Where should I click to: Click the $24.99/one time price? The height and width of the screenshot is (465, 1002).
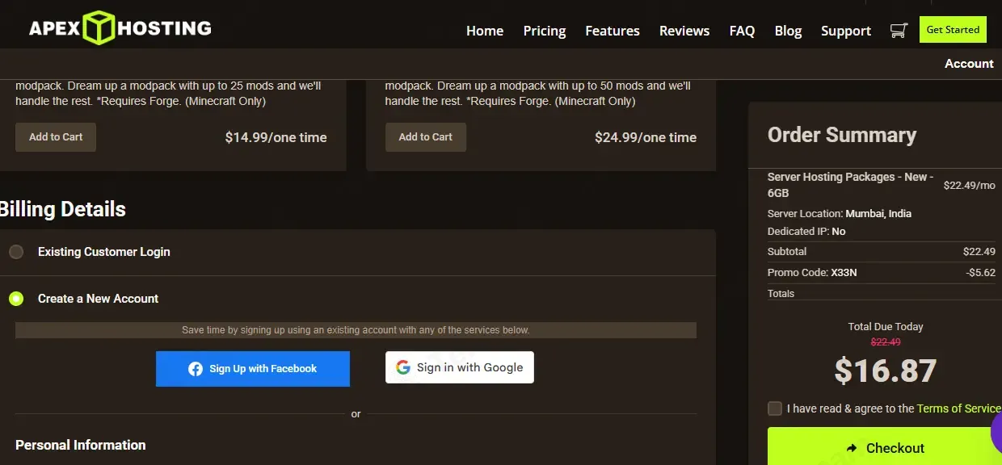(646, 137)
